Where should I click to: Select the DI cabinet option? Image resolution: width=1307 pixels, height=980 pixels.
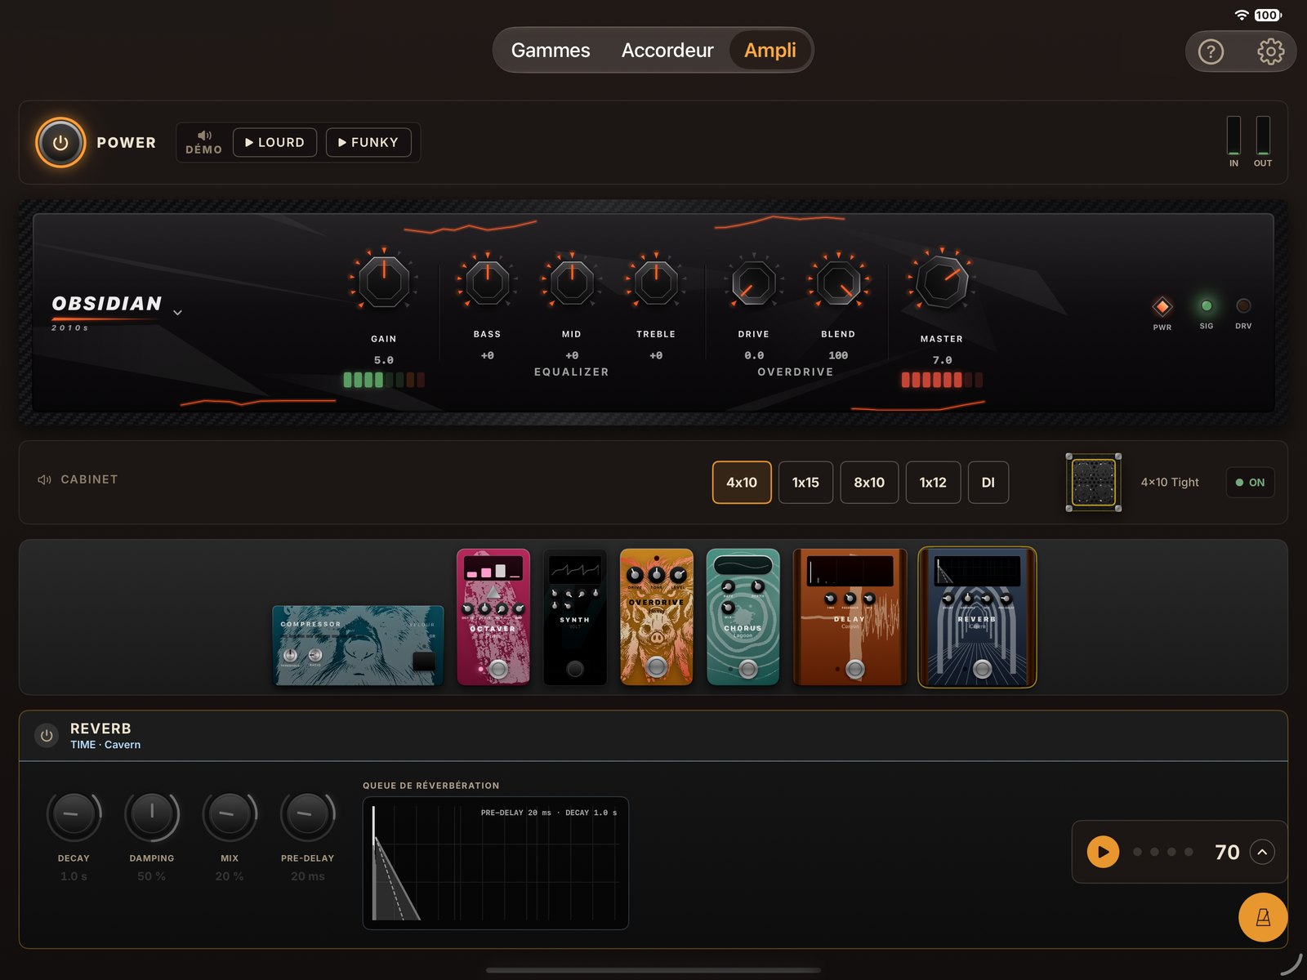coord(988,483)
